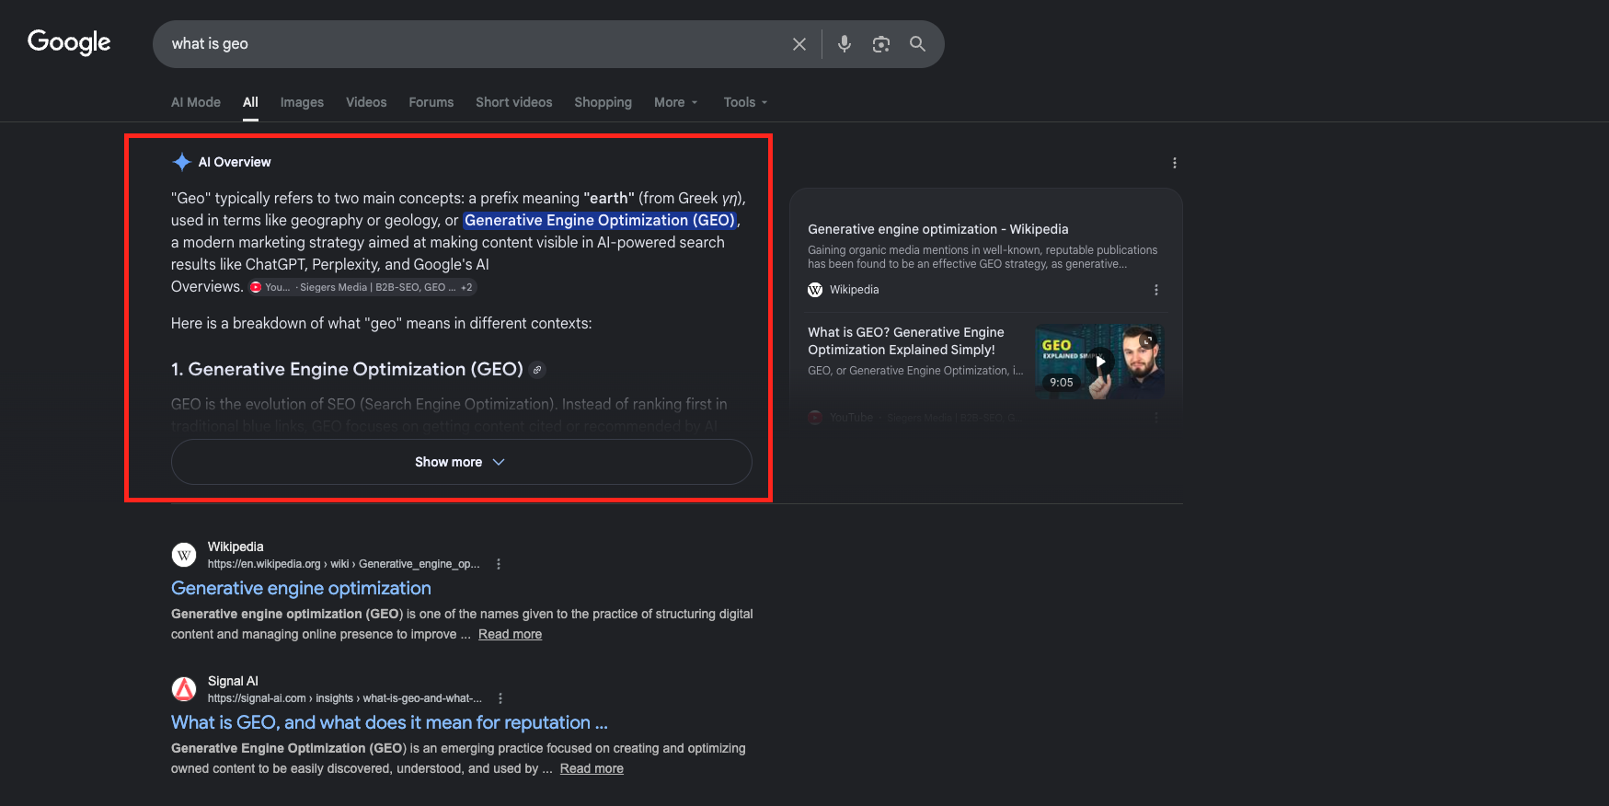Open 'What is GEO? Generative Engine Optimization Explained Simply!' card
This screenshot has width=1609, height=806.
(x=906, y=341)
